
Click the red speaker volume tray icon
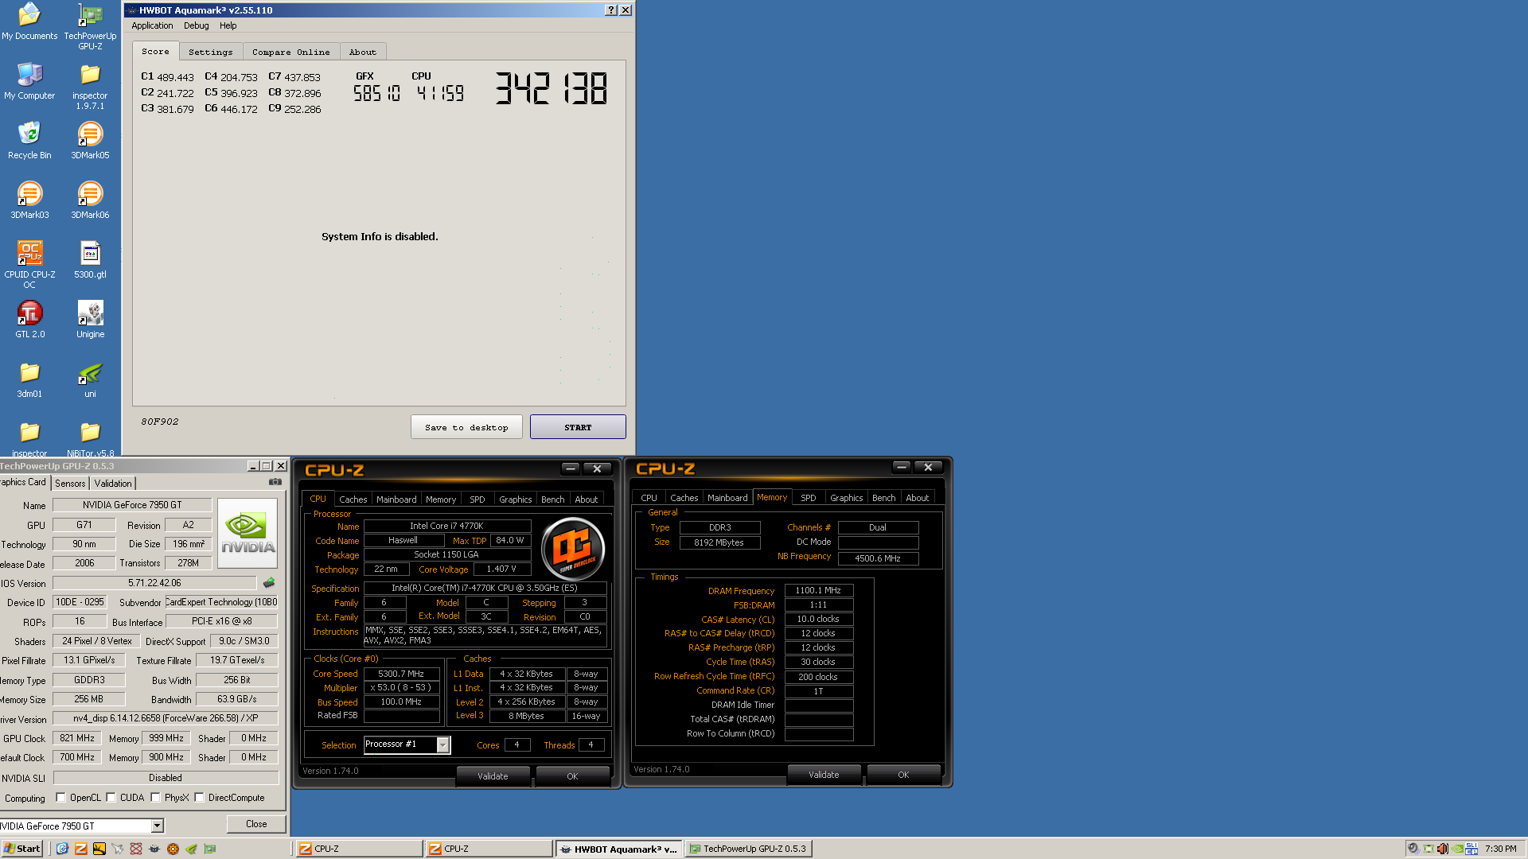[x=1442, y=849]
